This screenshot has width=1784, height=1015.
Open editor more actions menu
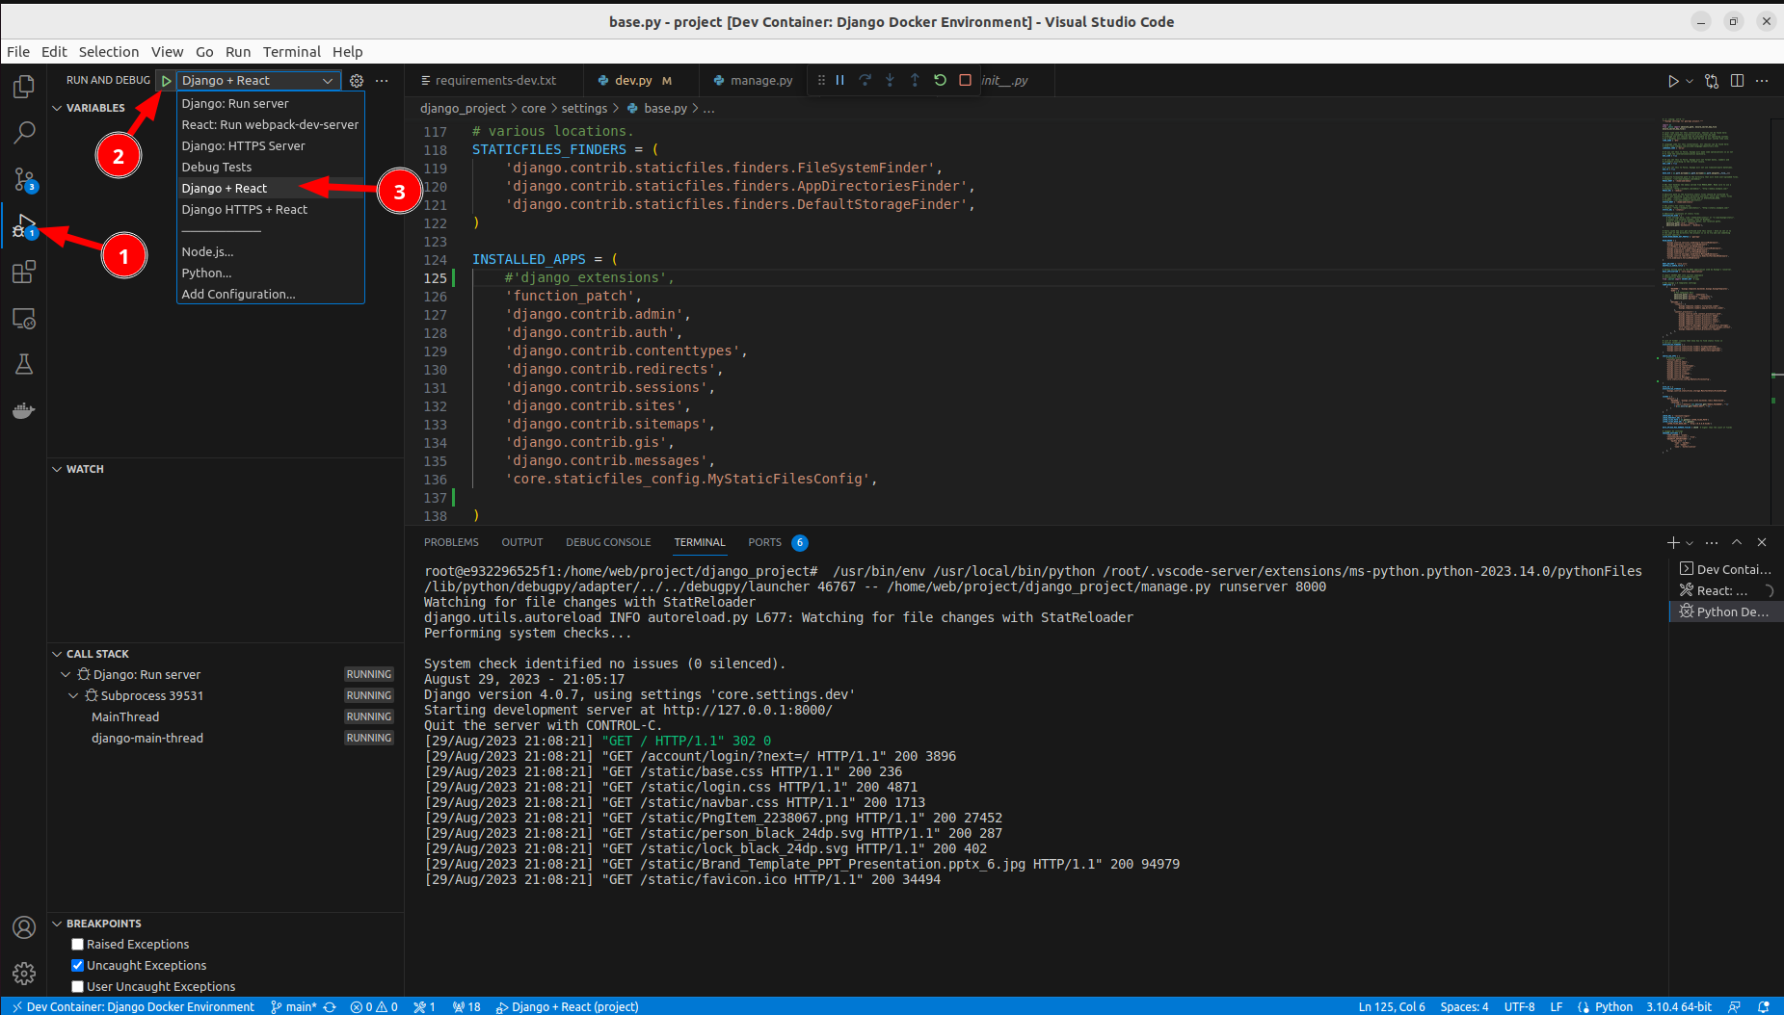pyautogui.click(x=1762, y=81)
